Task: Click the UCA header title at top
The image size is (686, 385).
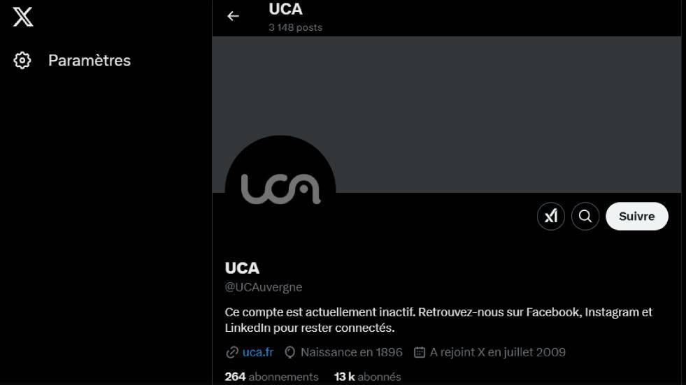Action: [x=285, y=9]
